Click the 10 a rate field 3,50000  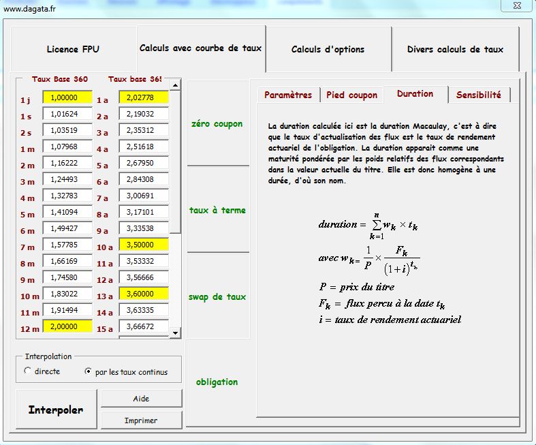(x=144, y=245)
